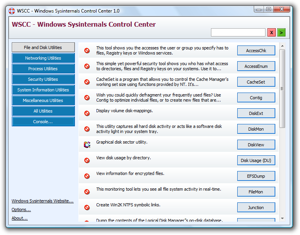Viewport: 300px width, 235px height.
Task: Click the WSCC heading title text
Action: [x=84, y=24]
